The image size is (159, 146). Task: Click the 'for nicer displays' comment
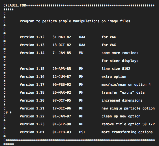(x=120, y=61)
